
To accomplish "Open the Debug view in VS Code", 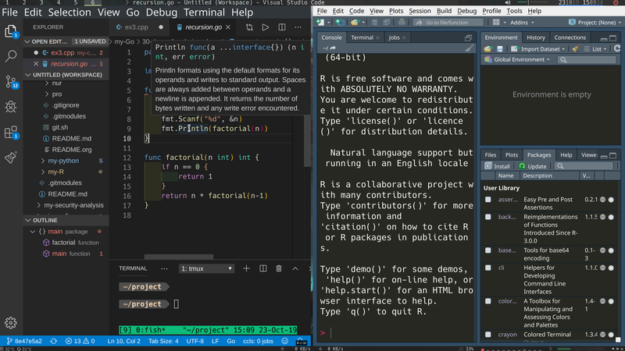I will pyautogui.click(x=11, y=107).
